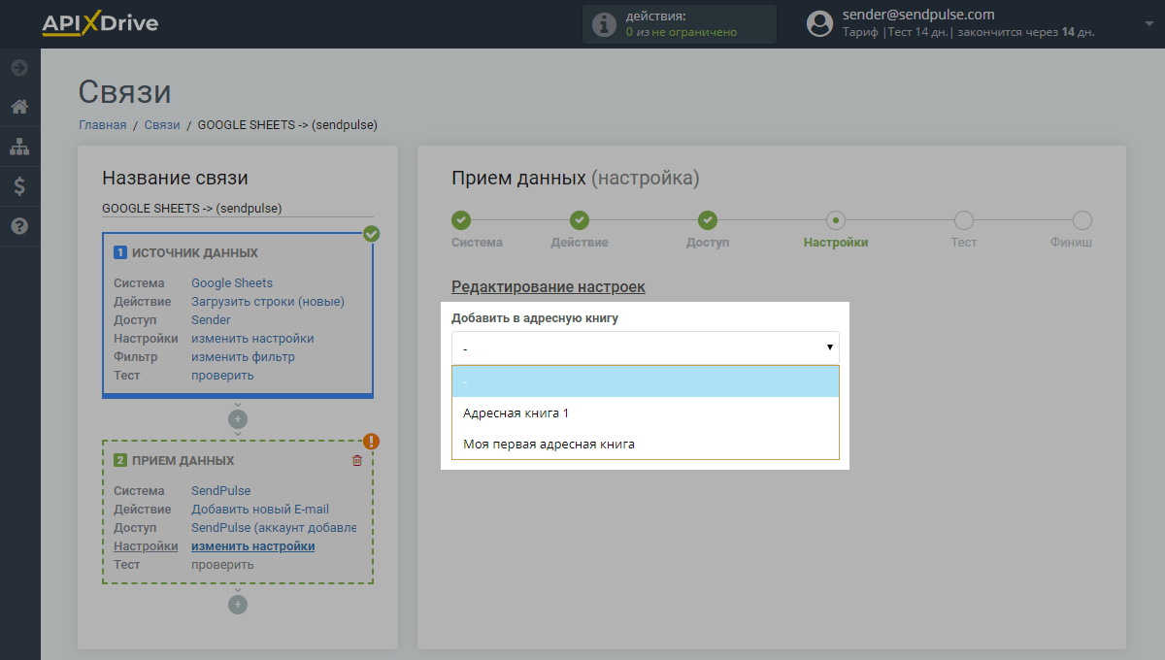Go to the Система step circle

click(461, 220)
